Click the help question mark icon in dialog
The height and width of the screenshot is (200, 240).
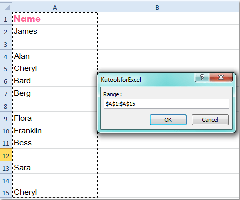pyautogui.click(x=202, y=77)
